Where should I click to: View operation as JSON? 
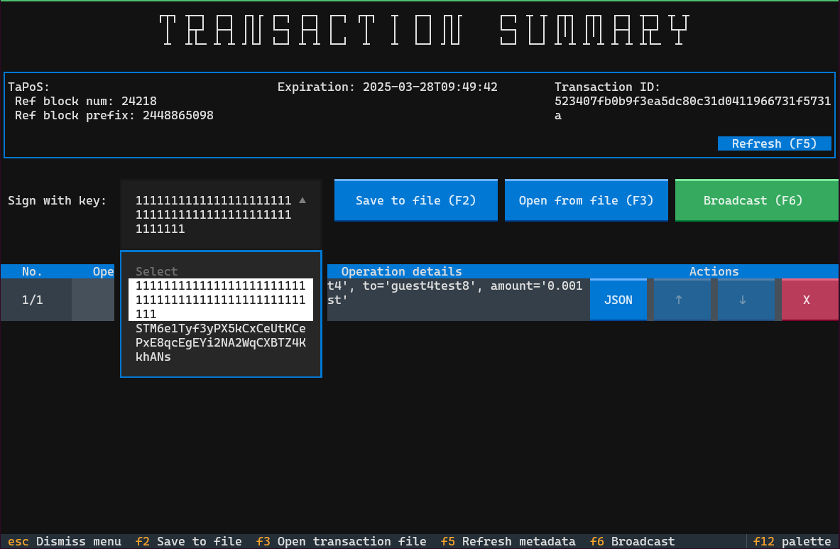(x=618, y=300)
